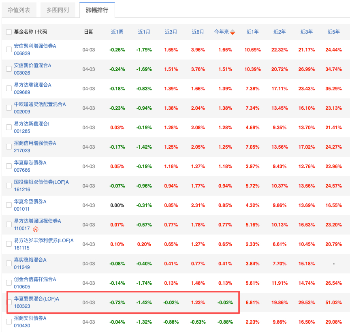Select the checkbox for 易方达瑞锦混合A
Image resolution: width=350 pixels, height=335 pixels.
(x=9, y=88)
